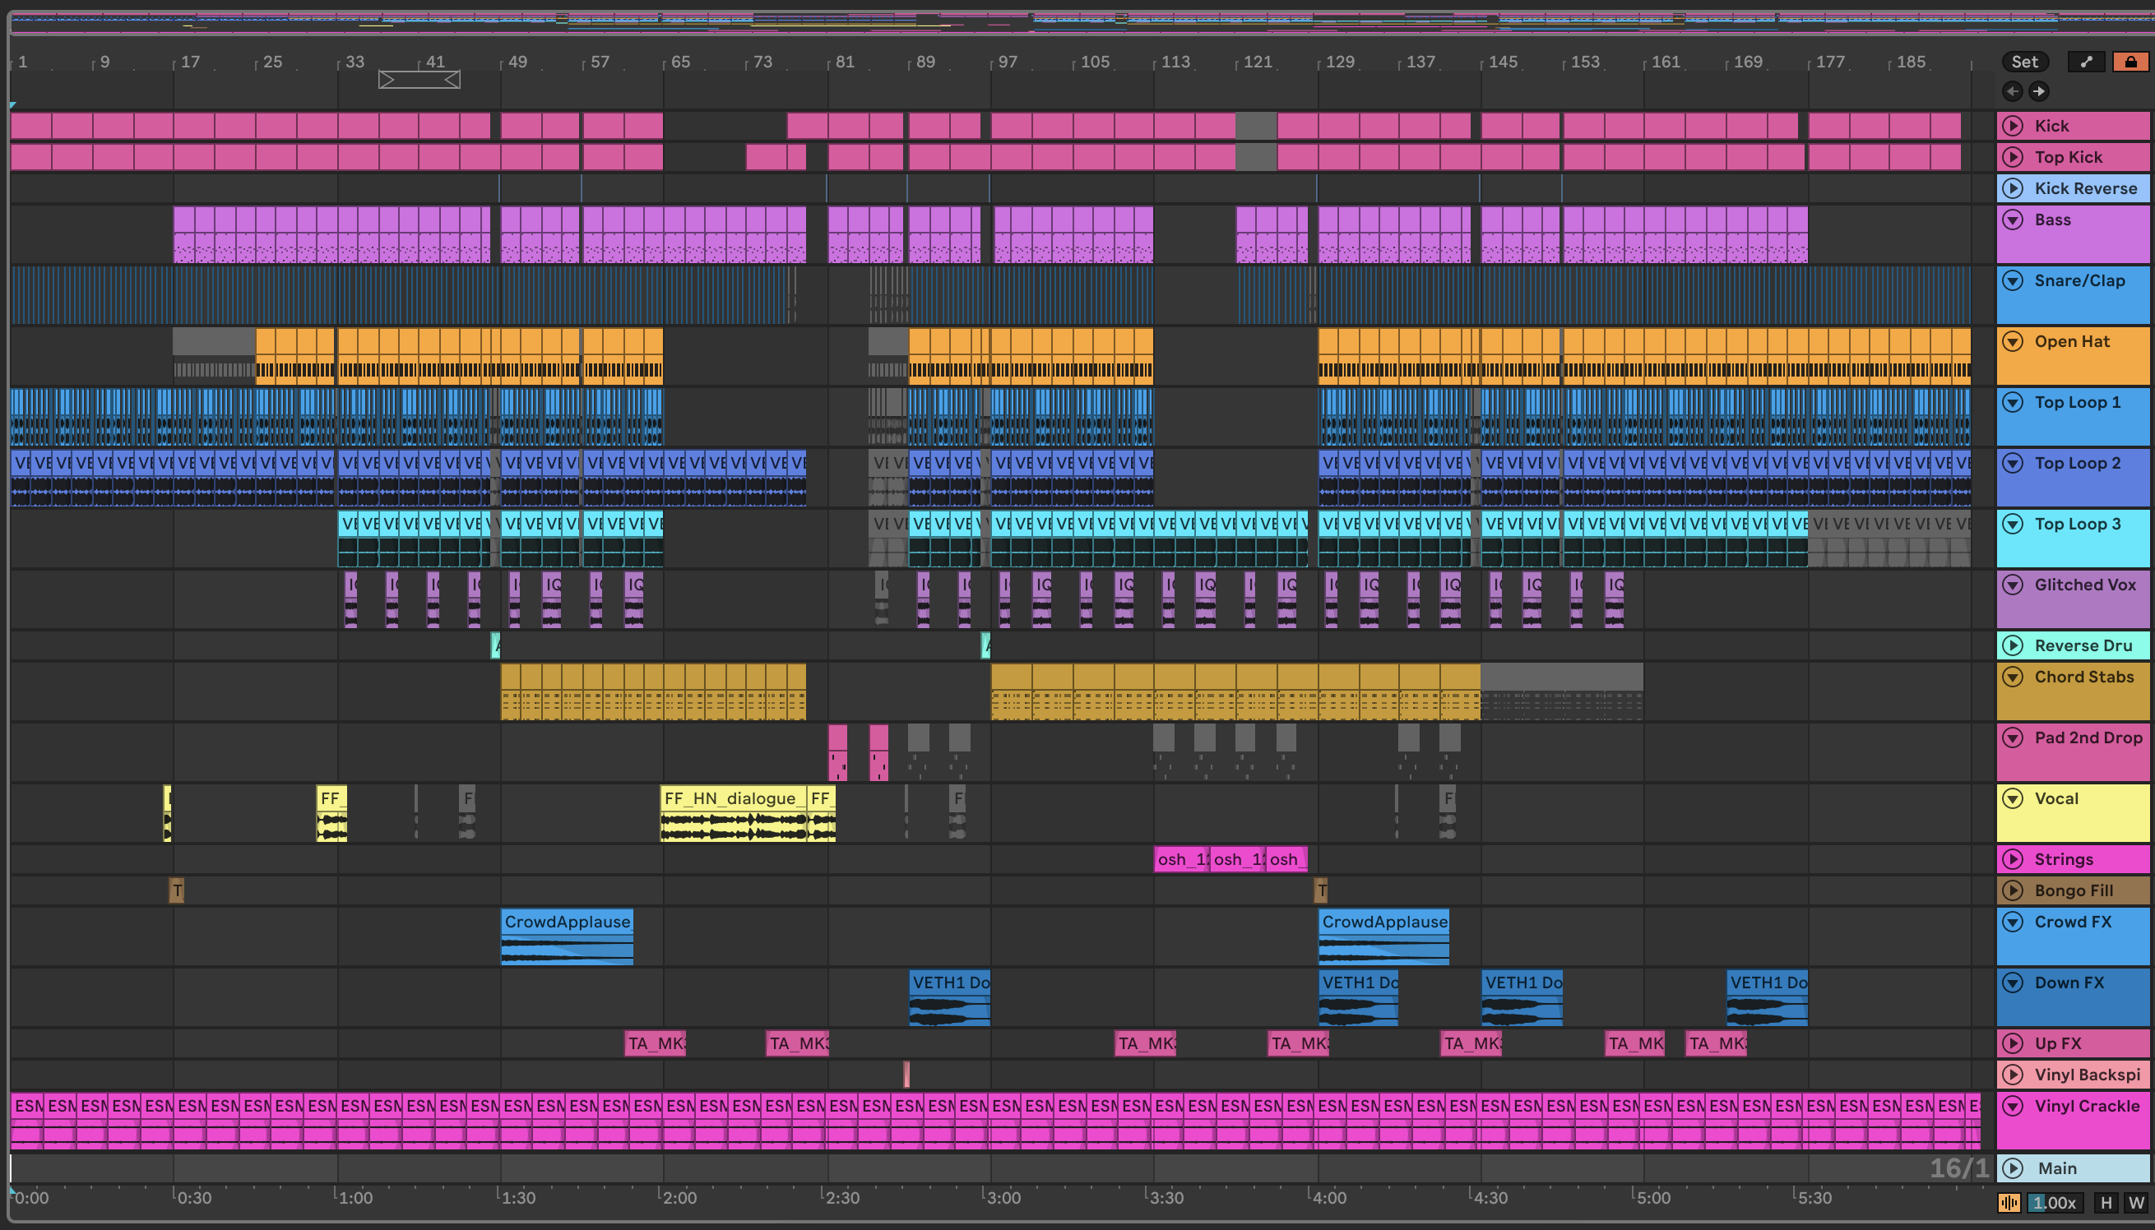Fold the Top Loop 2 track

[x=2013, y=463]
